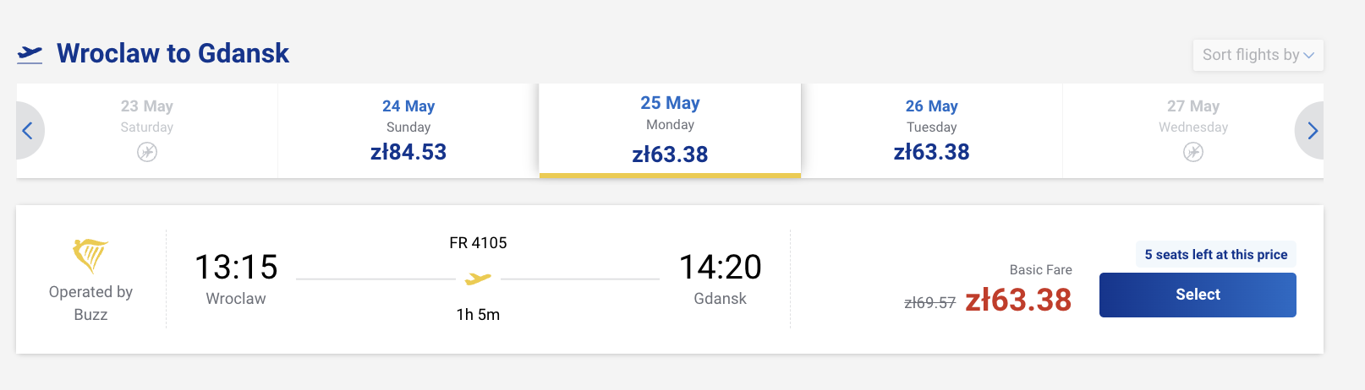Click the 5 seats left badge

point(1215,255)
